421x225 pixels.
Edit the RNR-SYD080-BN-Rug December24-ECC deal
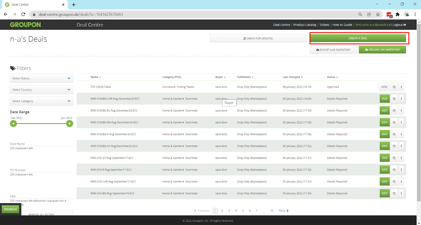pos(385,122)
